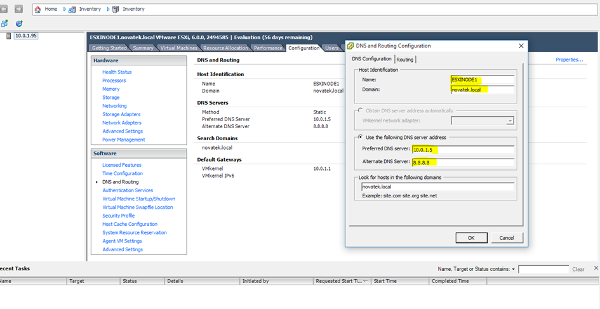Click the new virtual machine toolbar icon
The width and height of the screenshot is (600, 309).
(x=4, y=23)
